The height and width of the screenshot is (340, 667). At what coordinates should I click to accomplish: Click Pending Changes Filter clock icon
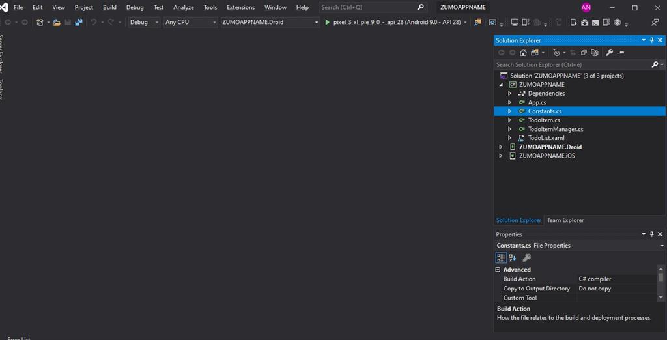pyautogui.click(x=556, y=52)
